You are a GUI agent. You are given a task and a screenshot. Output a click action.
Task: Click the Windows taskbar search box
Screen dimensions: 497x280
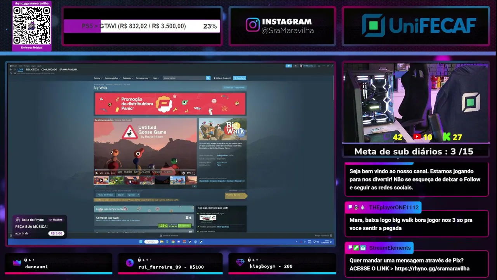[x=152, y=241]
